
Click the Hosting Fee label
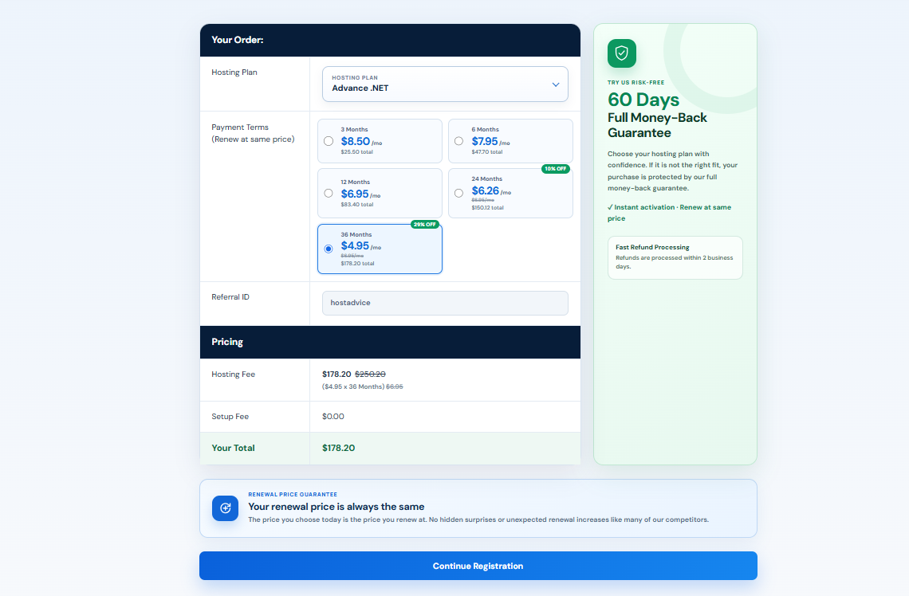pos(233,374)
